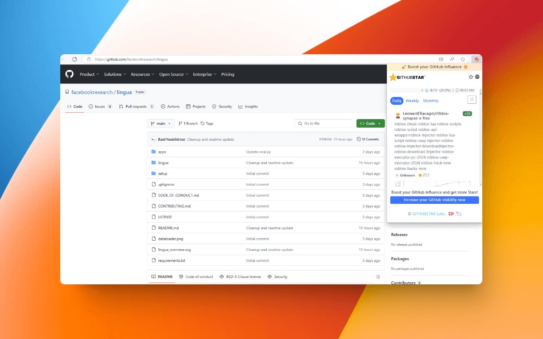
Task: Click the read aloud icon in address bar
Action: [x=452, y=59]
